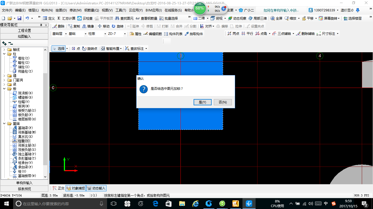Run 云检查 cloud check

[85, 18]
